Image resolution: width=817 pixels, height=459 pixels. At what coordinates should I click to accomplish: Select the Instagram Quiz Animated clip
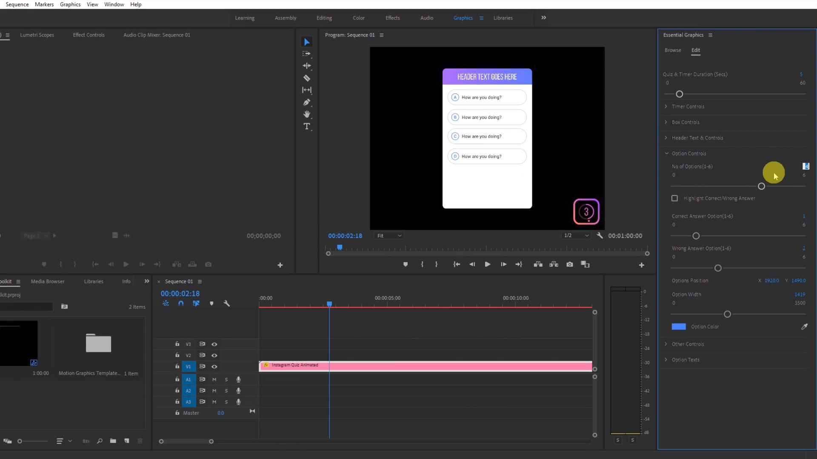[426, 366]
